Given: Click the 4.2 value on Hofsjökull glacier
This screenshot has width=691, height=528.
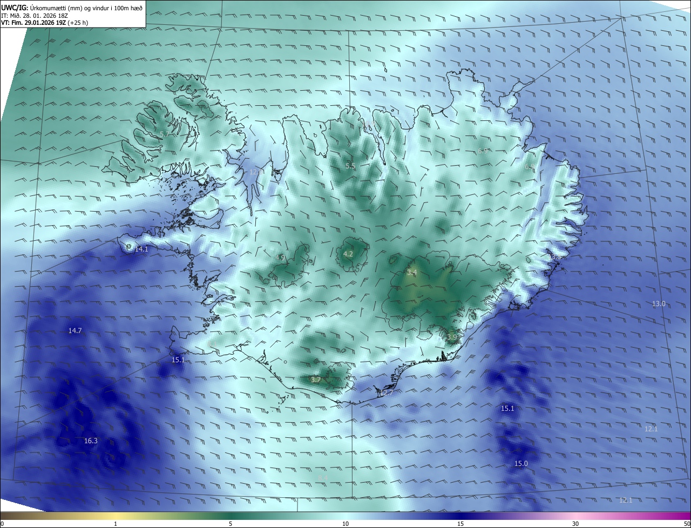Looking at the screenshot, I should (348, 254).
